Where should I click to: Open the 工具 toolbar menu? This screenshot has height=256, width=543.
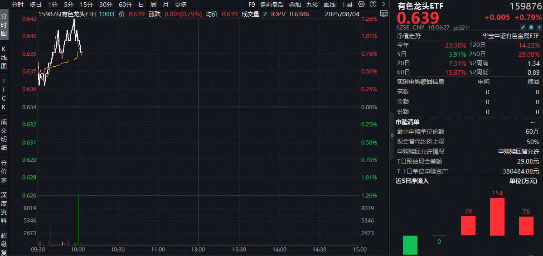346,5
